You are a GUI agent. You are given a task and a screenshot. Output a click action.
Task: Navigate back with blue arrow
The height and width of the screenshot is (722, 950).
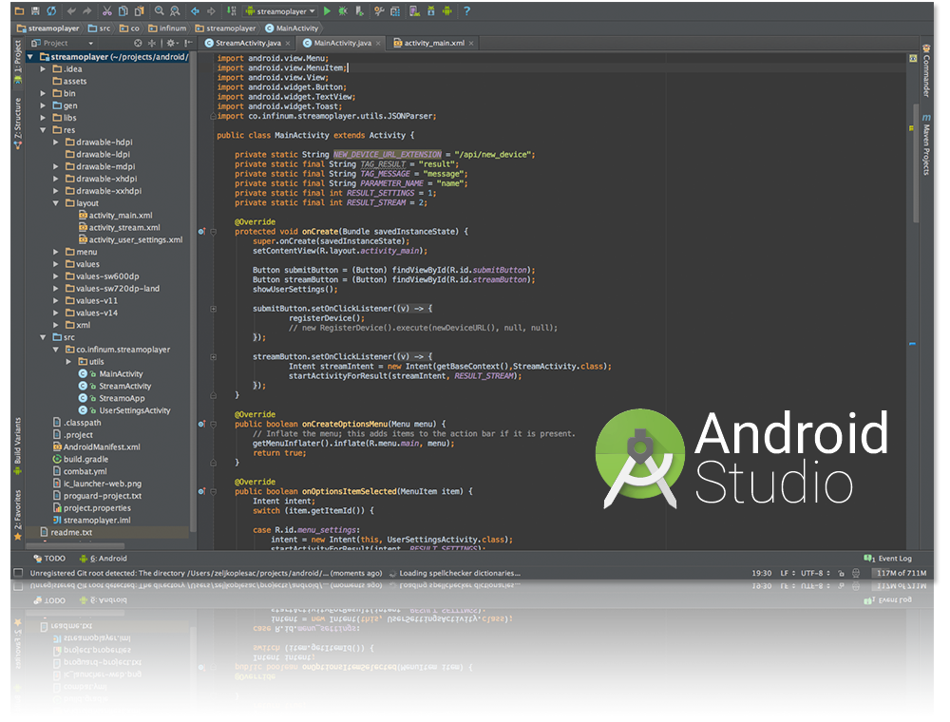195,10
